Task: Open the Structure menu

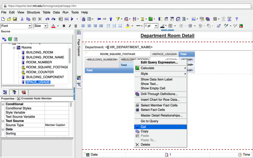Action: (33, 12)
